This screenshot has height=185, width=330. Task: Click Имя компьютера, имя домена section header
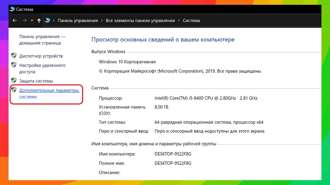click(x=154, y=144)
